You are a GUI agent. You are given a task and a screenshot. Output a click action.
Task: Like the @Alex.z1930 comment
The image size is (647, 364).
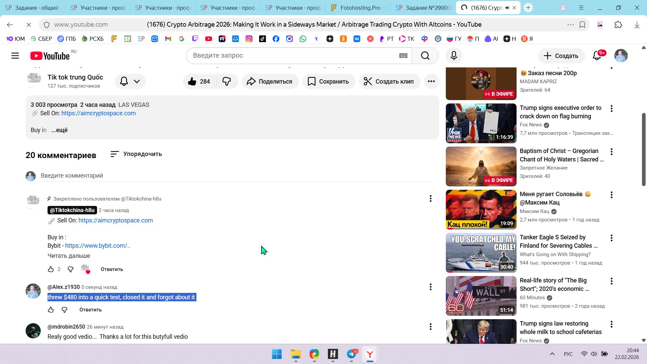51,310
